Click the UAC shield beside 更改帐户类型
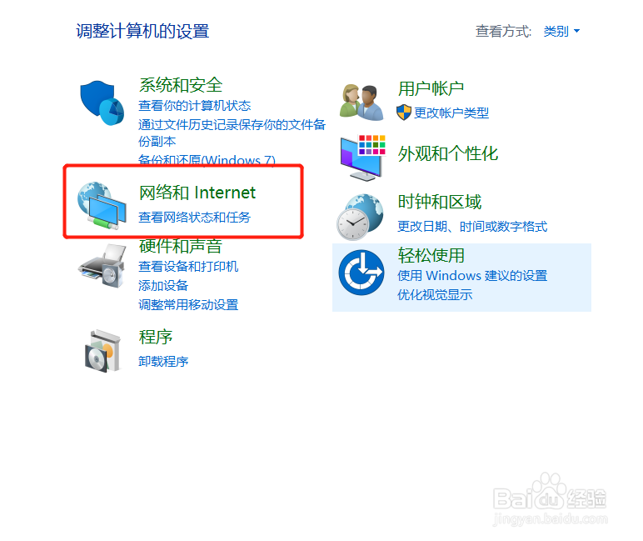 click(404, 113)
